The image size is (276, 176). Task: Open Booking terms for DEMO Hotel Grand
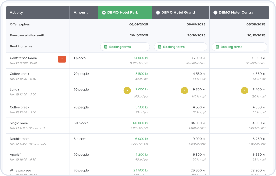pyautogui.click(x=181, y=47)
